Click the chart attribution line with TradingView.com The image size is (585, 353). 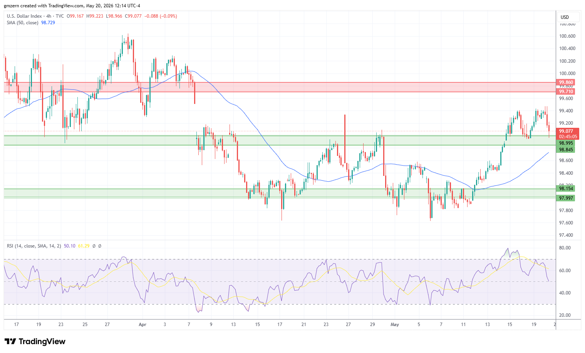point(72,6)
